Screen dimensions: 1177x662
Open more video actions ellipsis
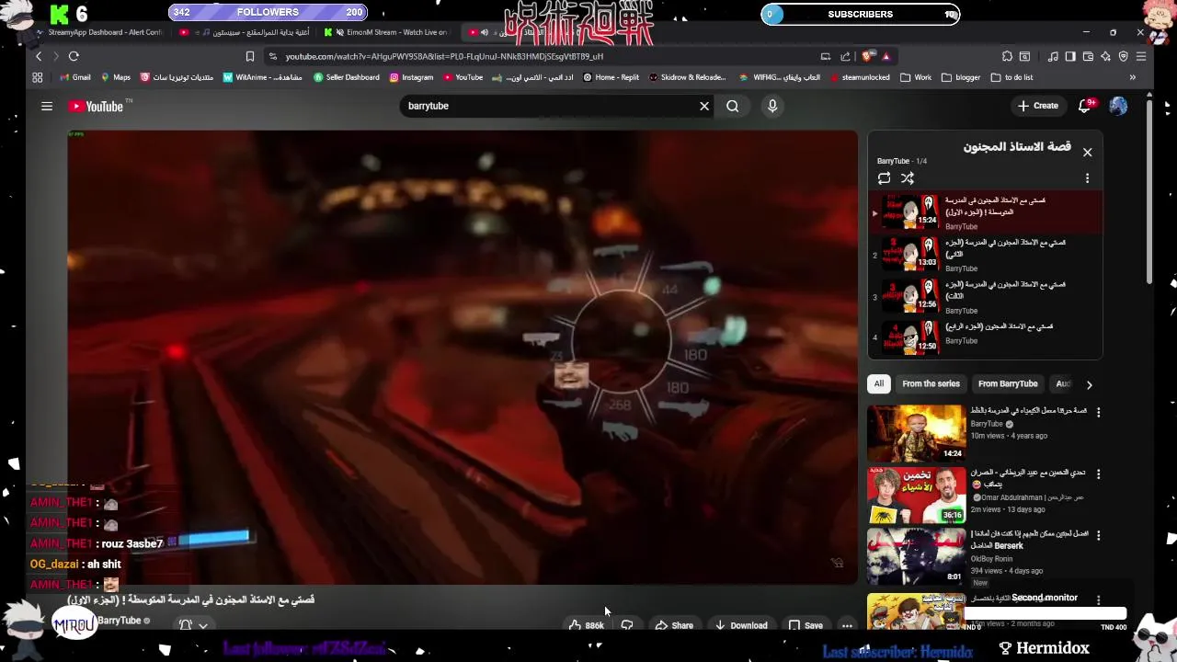pos(847,625)
